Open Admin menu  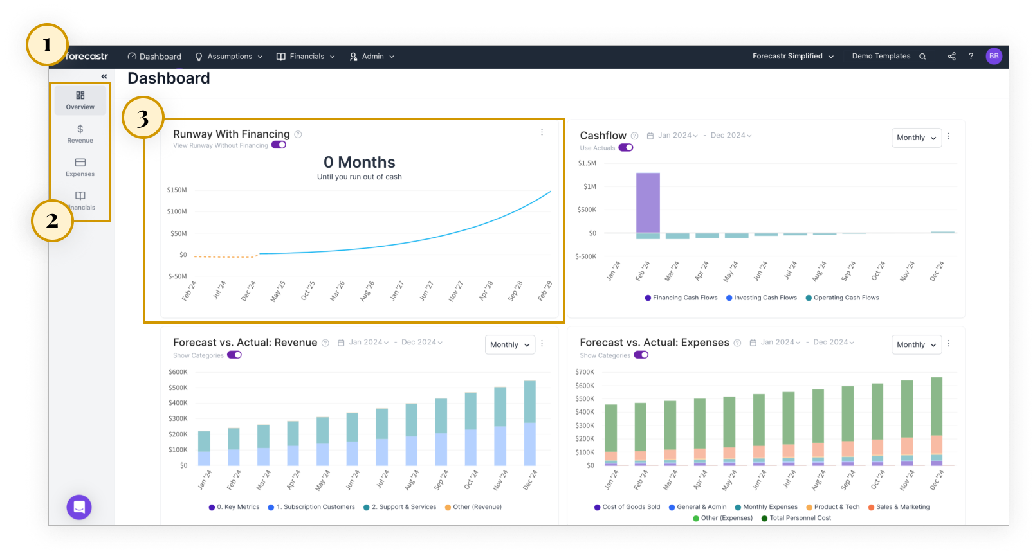point(372,57)
